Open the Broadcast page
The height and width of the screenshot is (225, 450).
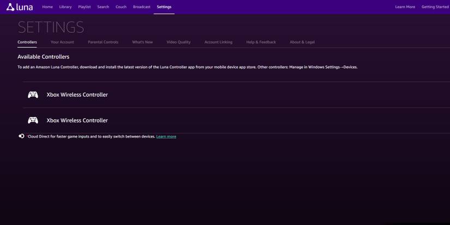click(142, 7)
